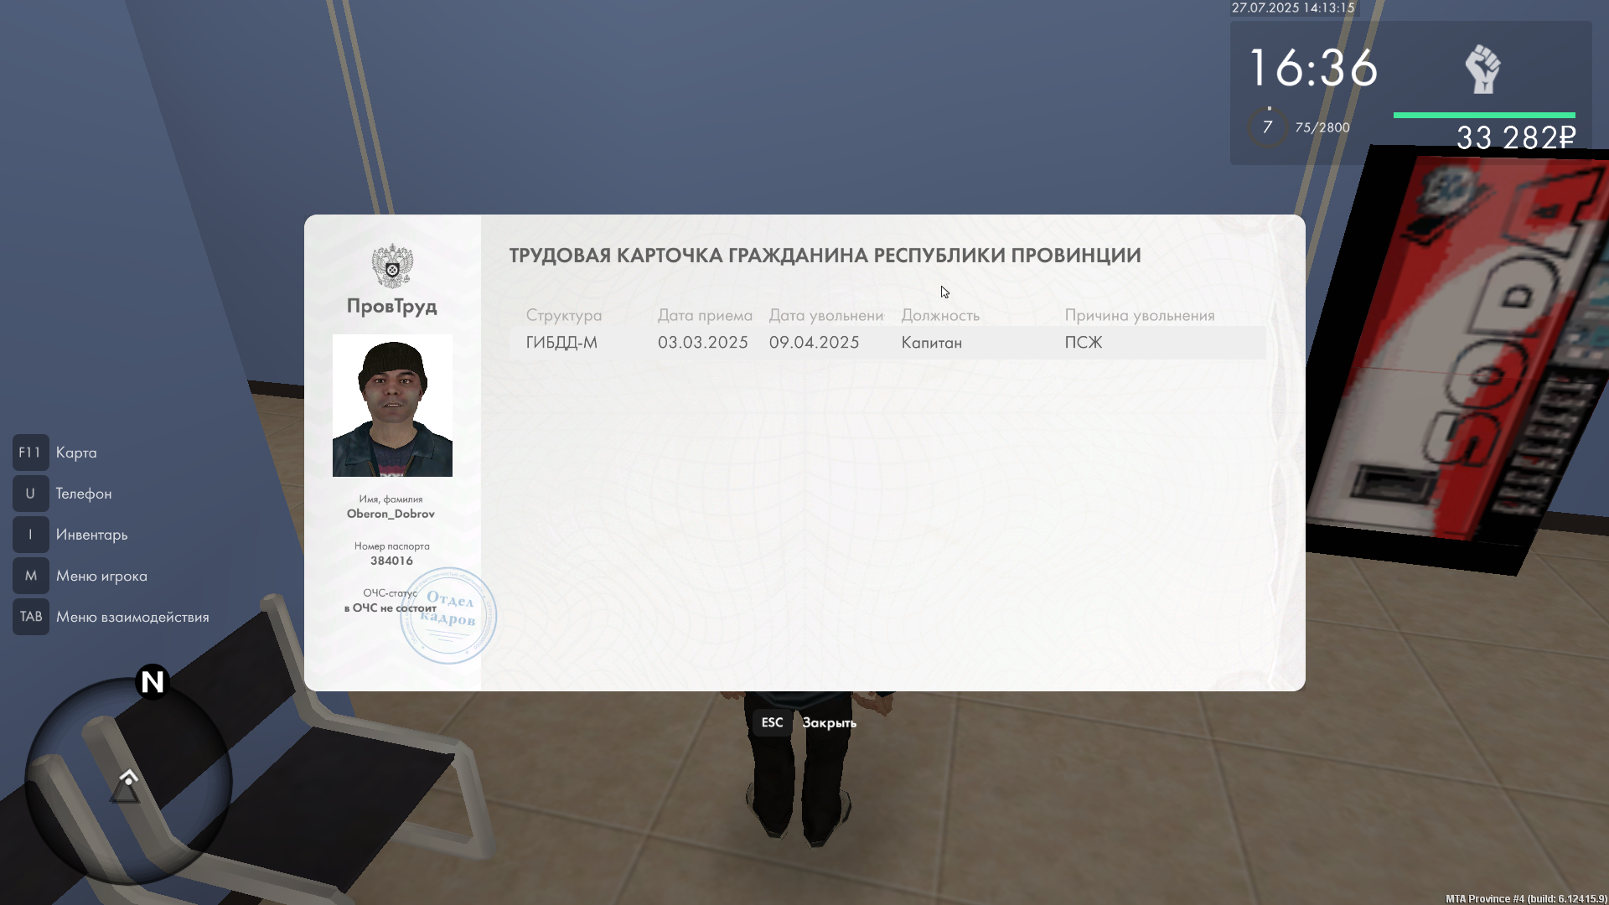Click the ПровТруд coat of arms emblem
1609x905 pixels.
(x=392, y=266)
